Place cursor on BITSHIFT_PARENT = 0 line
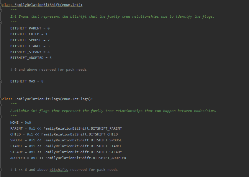 (30, 28)
